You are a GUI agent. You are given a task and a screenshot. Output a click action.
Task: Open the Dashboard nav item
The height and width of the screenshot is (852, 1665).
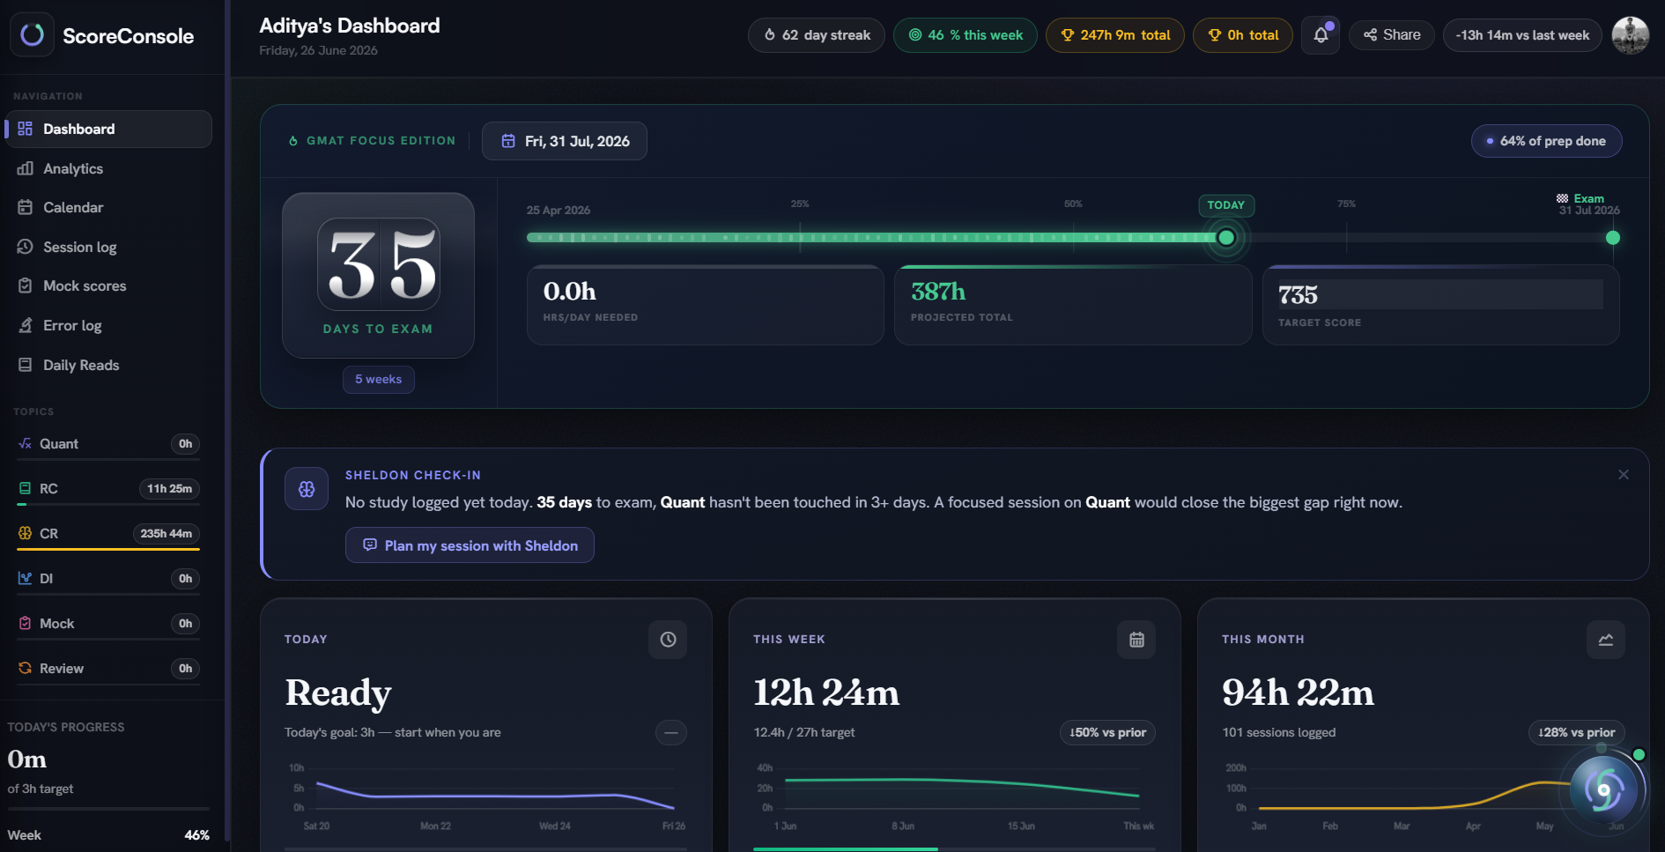tap(108, 129)
